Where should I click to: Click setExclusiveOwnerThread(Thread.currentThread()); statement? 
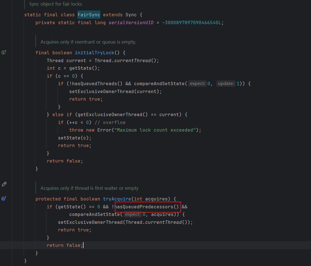[125, 222]
